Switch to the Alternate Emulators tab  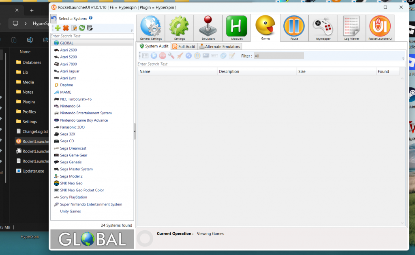[x=220, y=46]
